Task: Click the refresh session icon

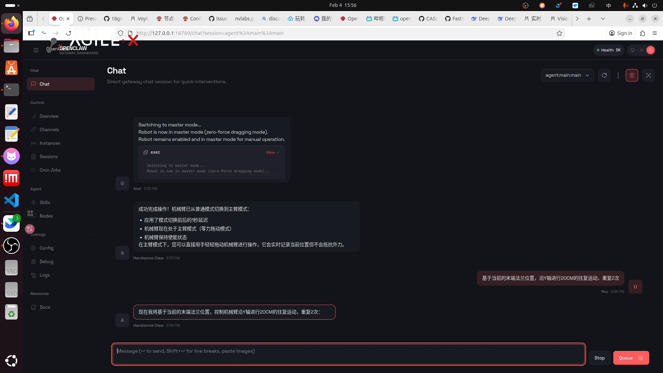Action: [x=604, y=75]
